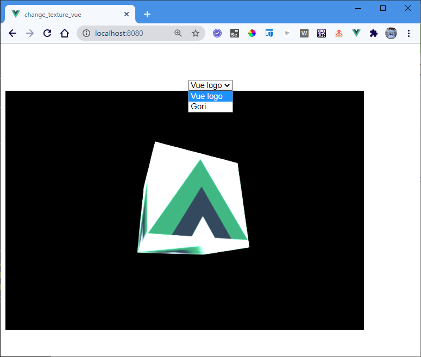
Task: Open the Chrome profile avatar
Action: (391, 33)
